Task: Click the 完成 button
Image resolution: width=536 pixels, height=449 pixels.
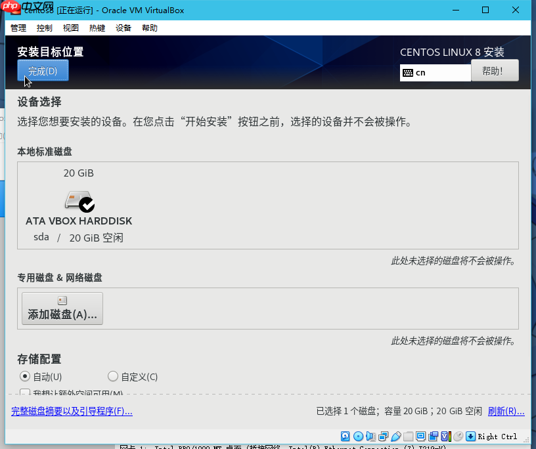Action: point(43,70)
